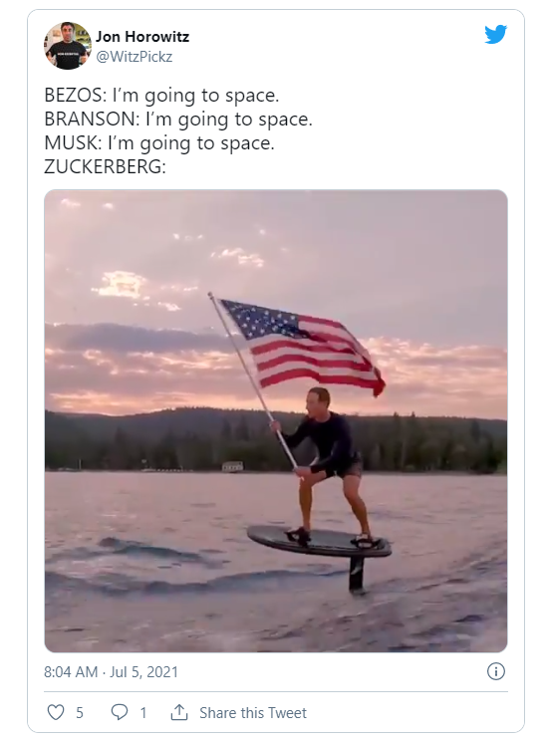Click the ZUCKERBERG line of tweet text
This screenshot has height=741, width=547.
[106, 166]
